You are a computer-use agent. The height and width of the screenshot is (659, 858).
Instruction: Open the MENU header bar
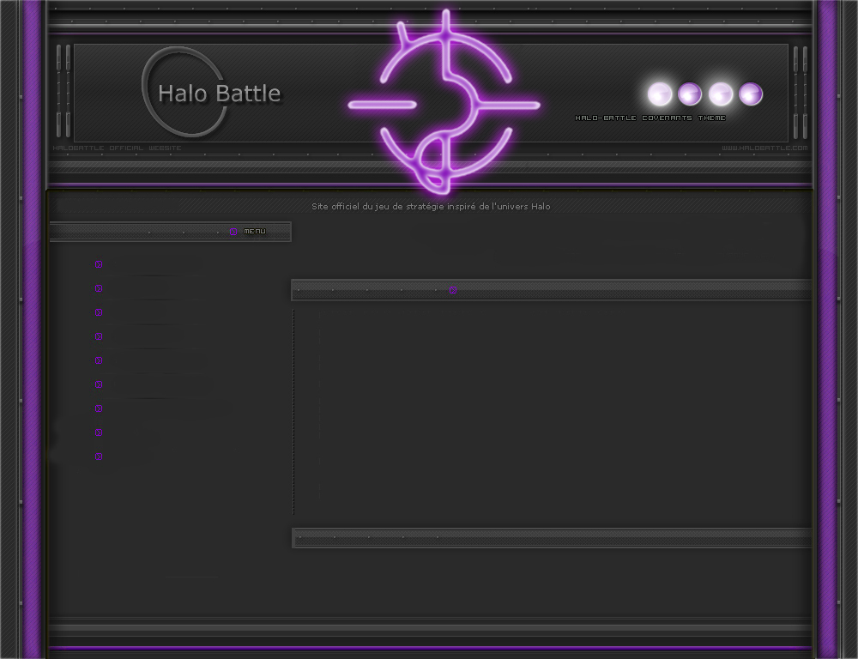coord(170,232)
